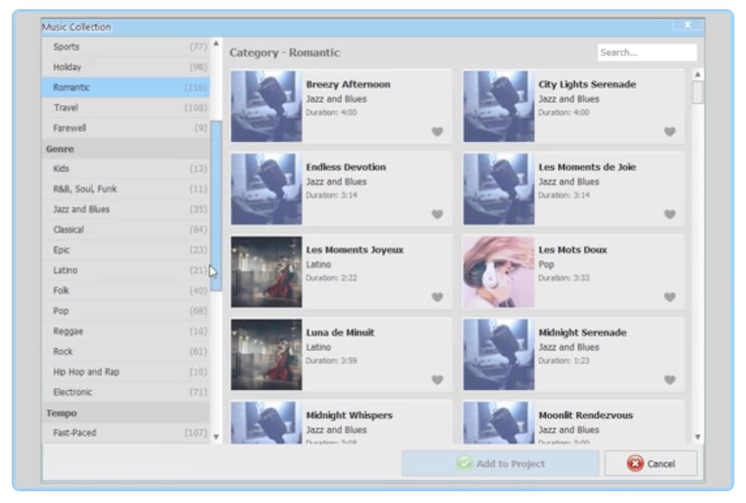Click the Cancel button
The image size is (746, 503).
[x=651, y=463]
